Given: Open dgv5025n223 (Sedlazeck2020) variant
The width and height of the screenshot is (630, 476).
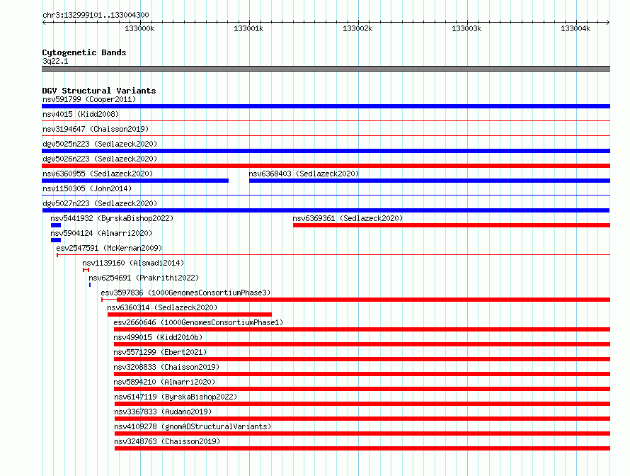Looking at the screenshot, I should (x=100, y=144).
